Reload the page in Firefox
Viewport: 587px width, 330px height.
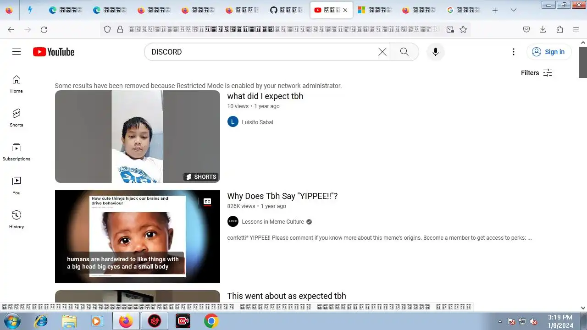tap(44, 29)
